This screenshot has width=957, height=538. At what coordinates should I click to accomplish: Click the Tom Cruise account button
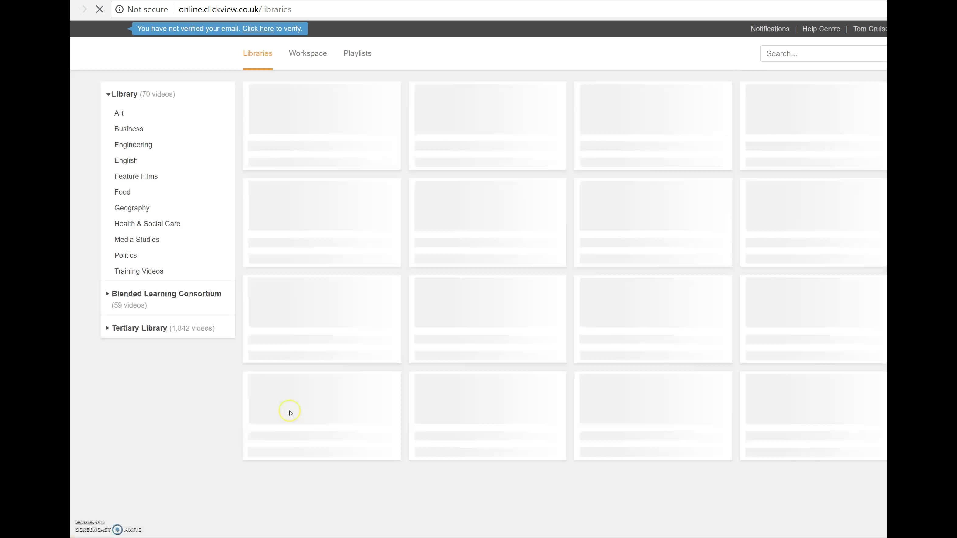(x=869, y=28)
